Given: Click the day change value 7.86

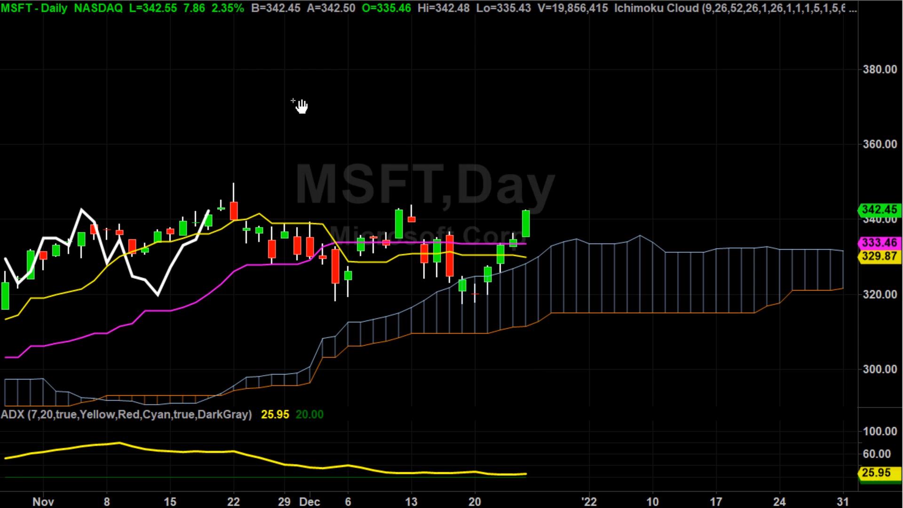Looking at the screenshot, I should (x=194, y=8).
